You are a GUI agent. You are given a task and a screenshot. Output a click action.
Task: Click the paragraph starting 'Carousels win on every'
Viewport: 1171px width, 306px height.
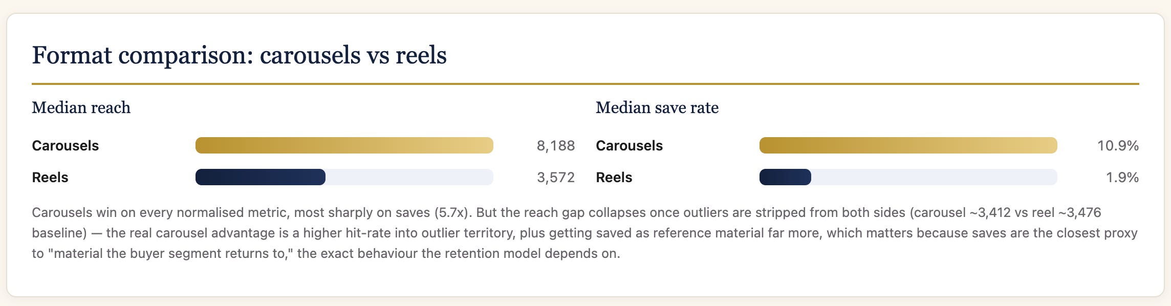[x=585, y=233]
